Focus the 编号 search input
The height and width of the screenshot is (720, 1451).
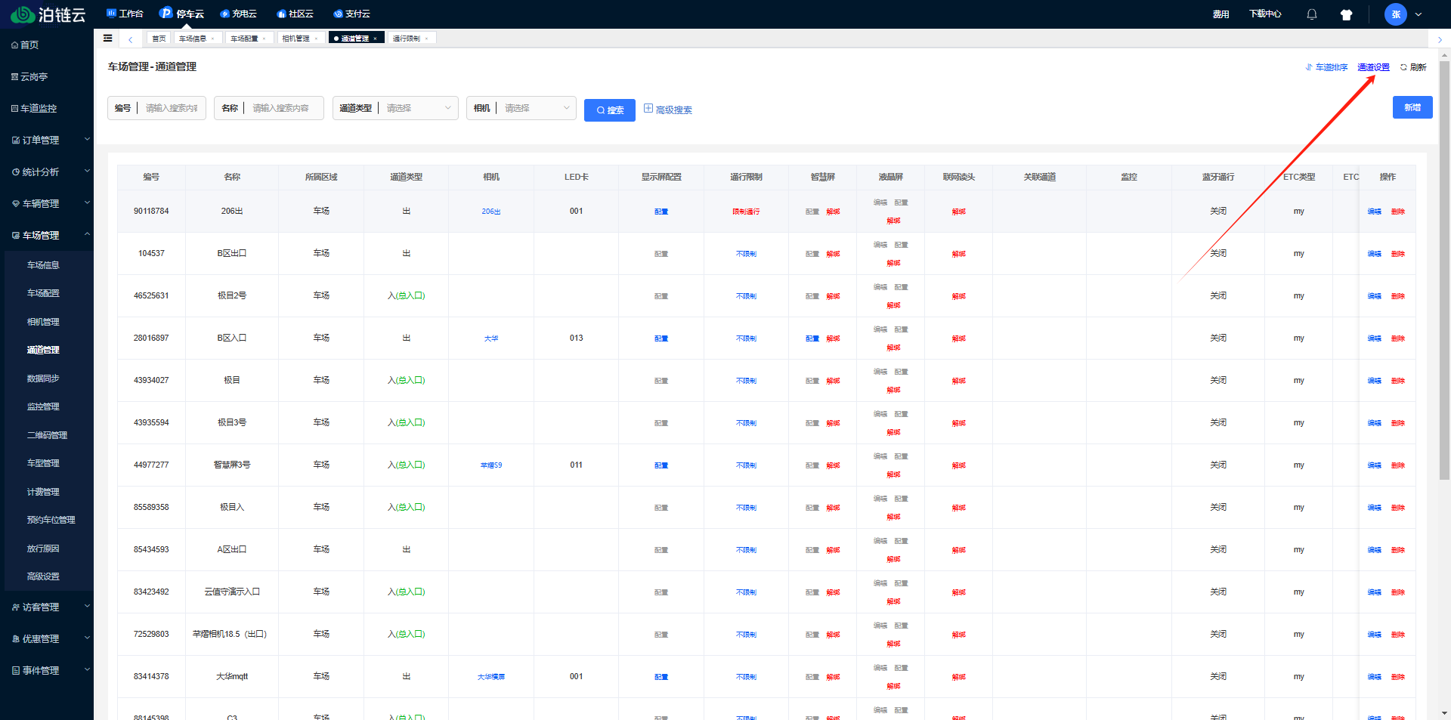[172, 108]
